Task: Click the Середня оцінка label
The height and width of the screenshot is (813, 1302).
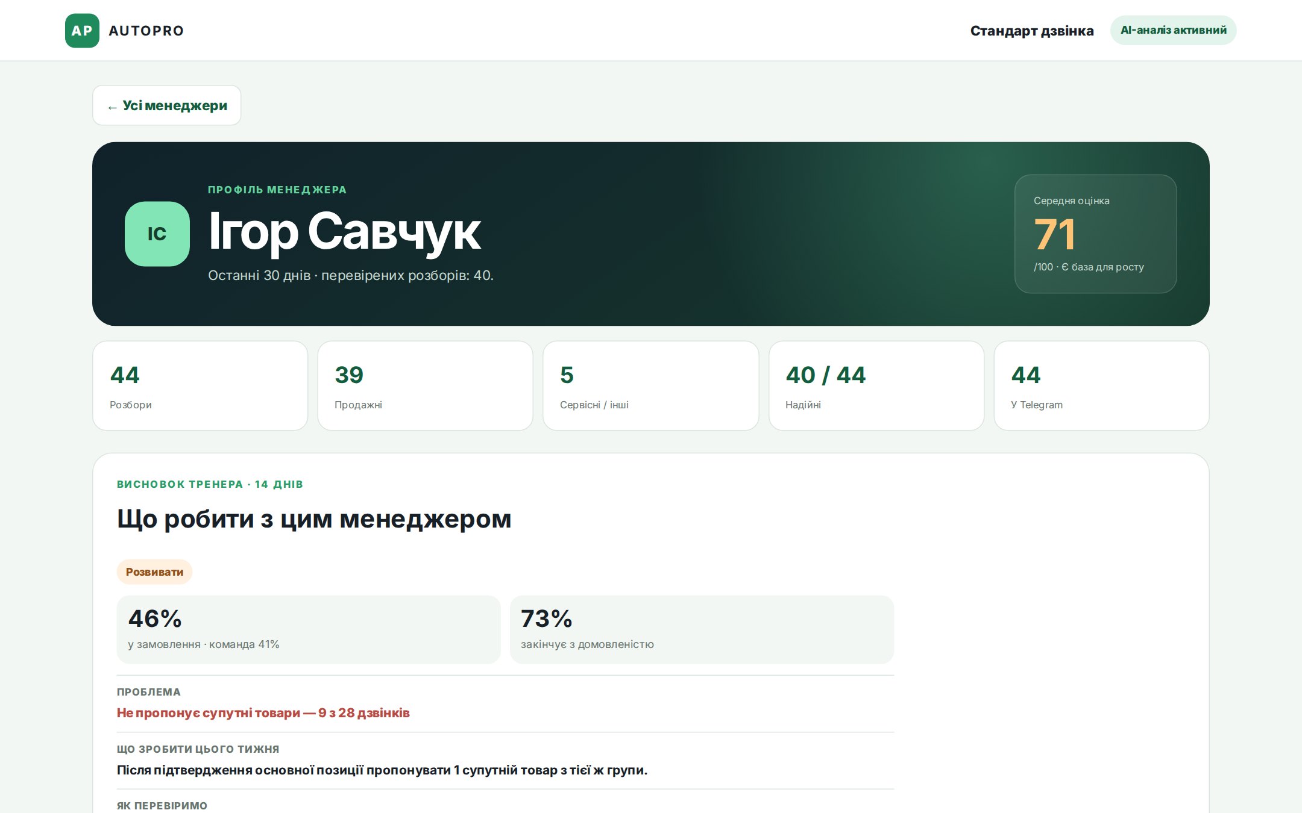Action: (1072, 201)
